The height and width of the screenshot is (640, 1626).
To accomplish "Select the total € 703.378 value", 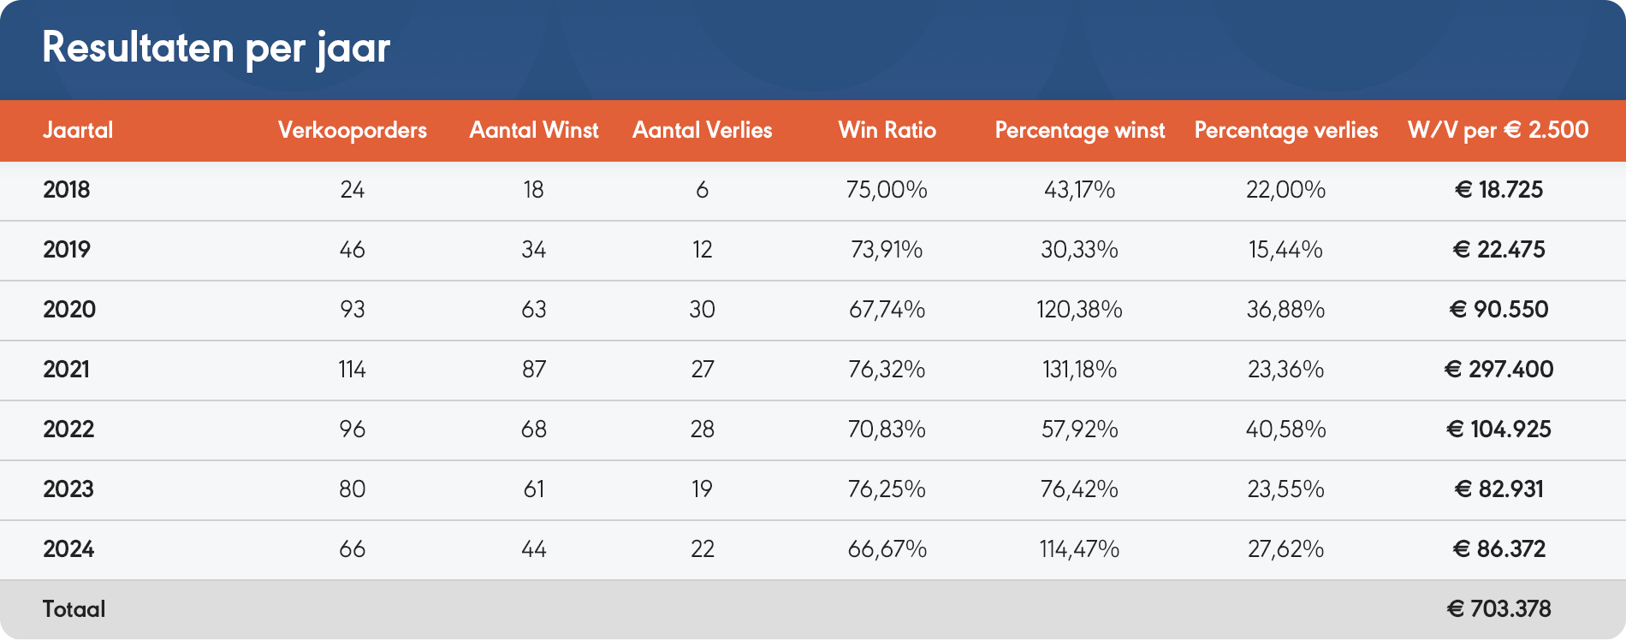I will click(x=1498, y=609).
